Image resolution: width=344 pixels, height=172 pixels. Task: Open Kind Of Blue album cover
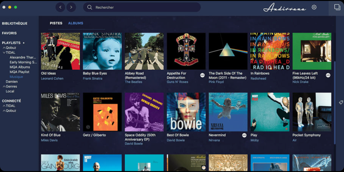coord(60,112)
